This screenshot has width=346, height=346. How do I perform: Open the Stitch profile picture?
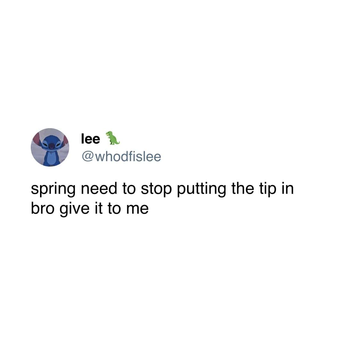coord(50,147)
